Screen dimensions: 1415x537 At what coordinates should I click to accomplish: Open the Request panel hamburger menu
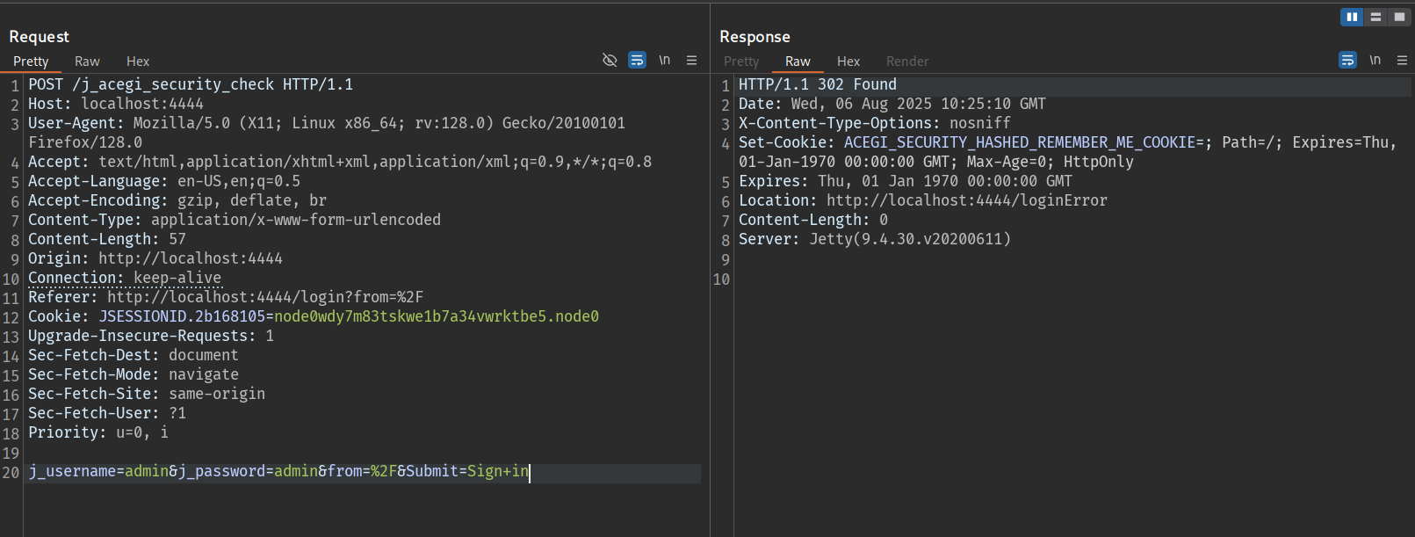point(692,60)
